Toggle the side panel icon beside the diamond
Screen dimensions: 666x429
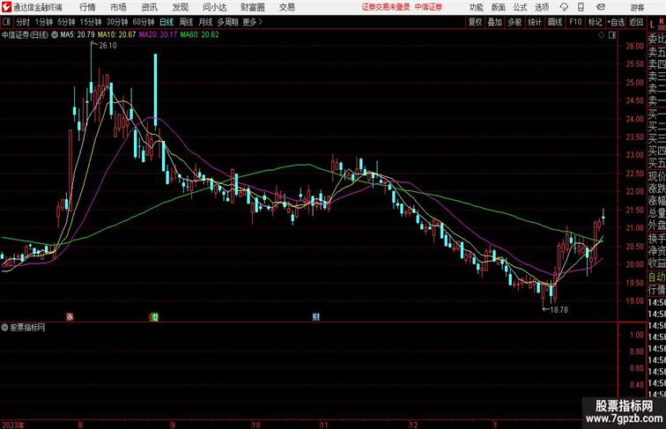pos(612,35)
